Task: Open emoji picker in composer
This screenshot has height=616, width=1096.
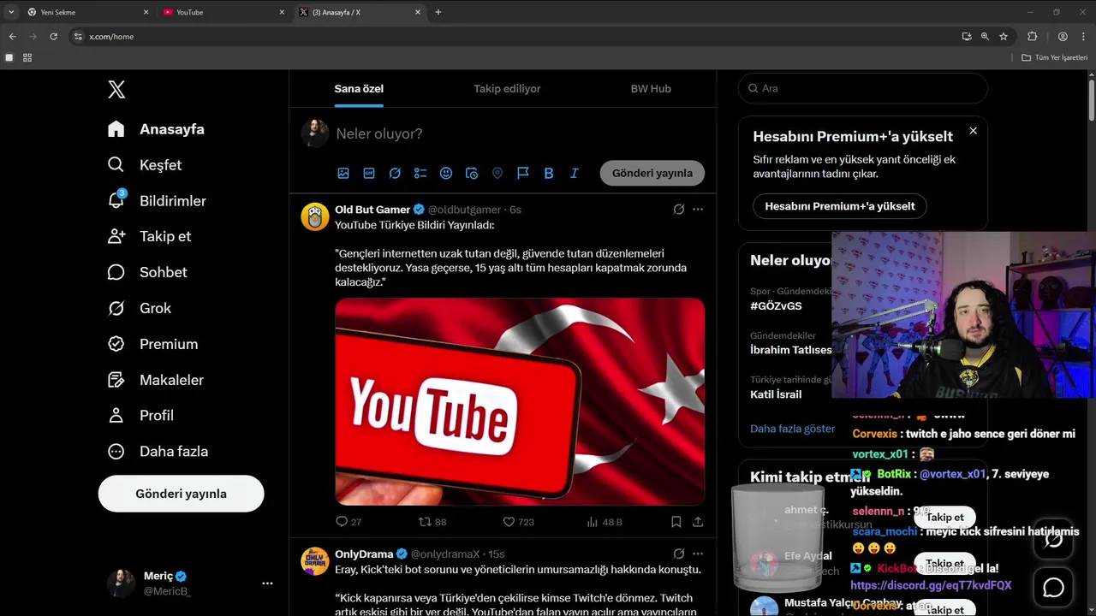Action: pyautogui.click(x=446, y=173)
